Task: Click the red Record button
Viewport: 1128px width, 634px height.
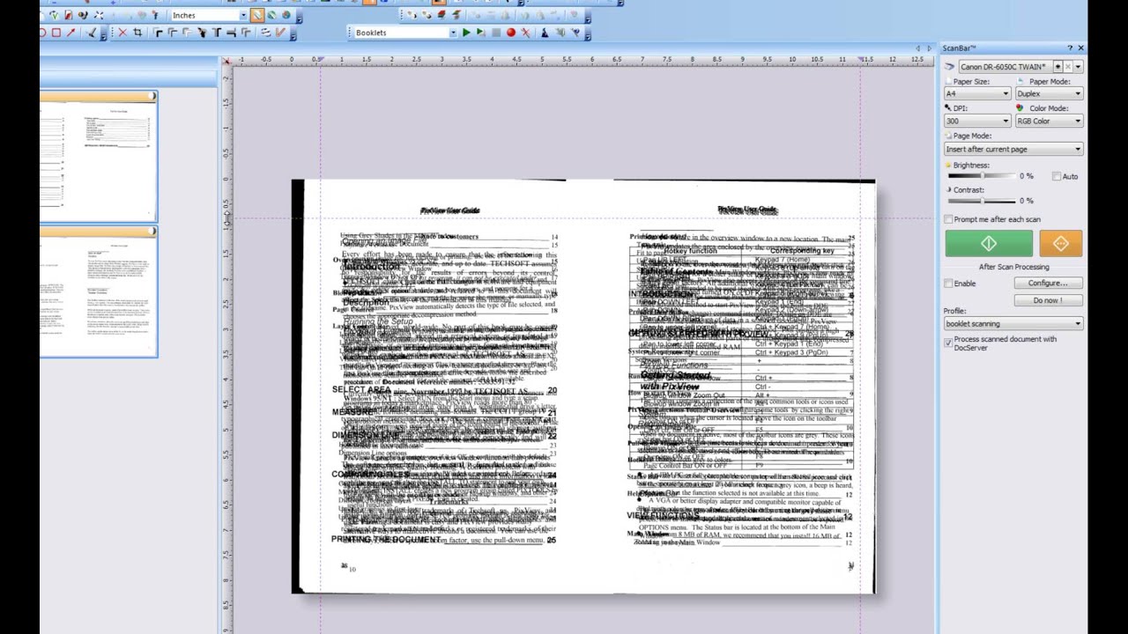Action: coord(510,33)
